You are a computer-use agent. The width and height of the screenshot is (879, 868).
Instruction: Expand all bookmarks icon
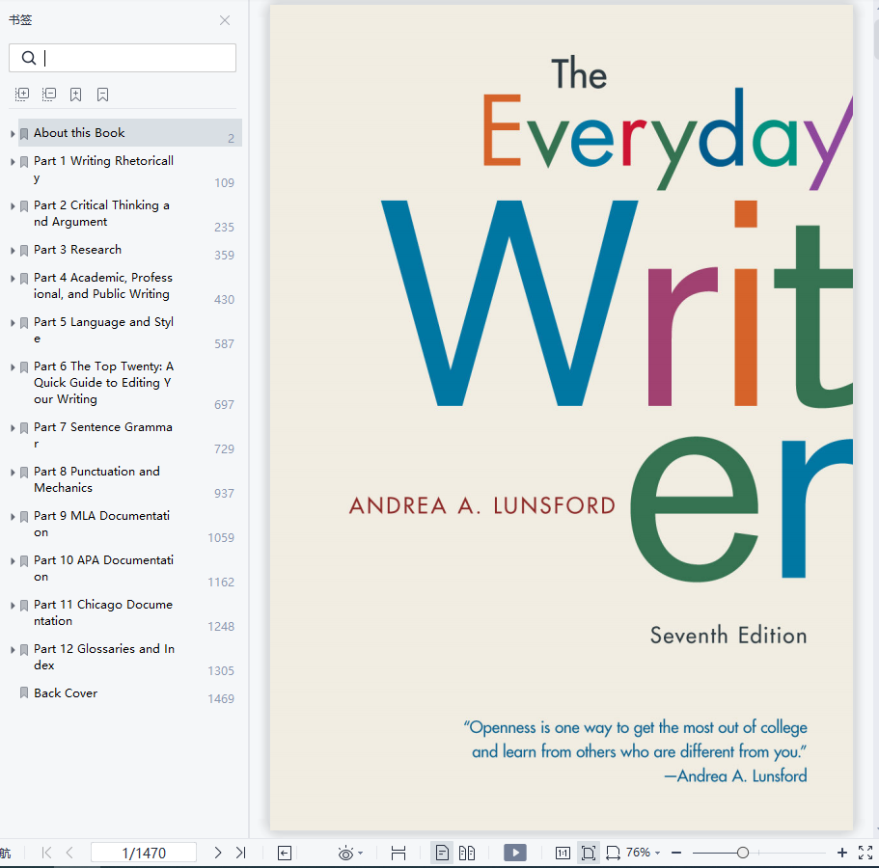22,95
